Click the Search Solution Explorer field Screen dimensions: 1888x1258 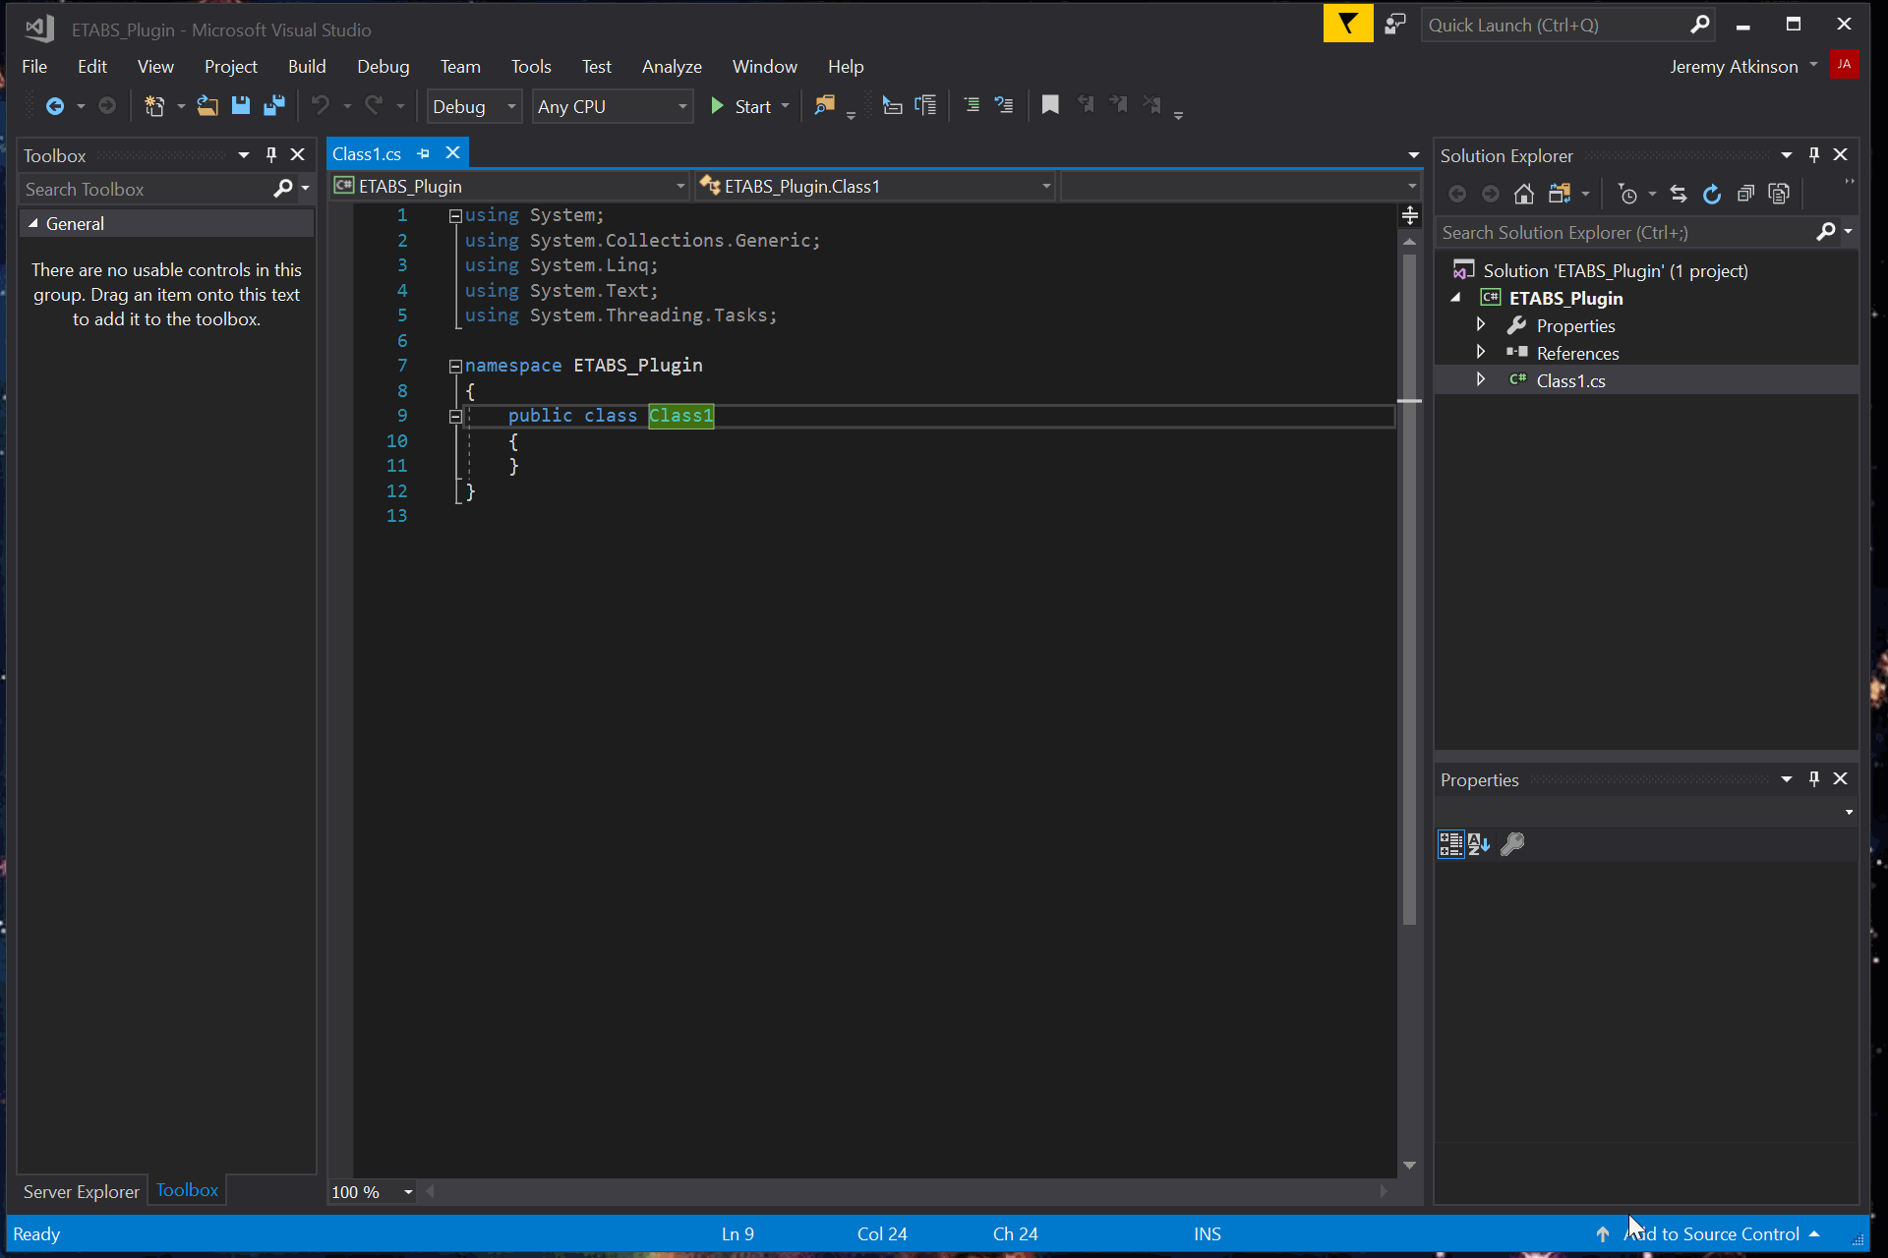click(1622, 233)
